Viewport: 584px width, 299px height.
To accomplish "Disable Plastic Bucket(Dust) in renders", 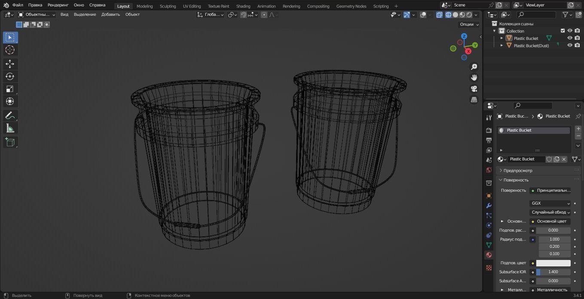I will (577, 45).
